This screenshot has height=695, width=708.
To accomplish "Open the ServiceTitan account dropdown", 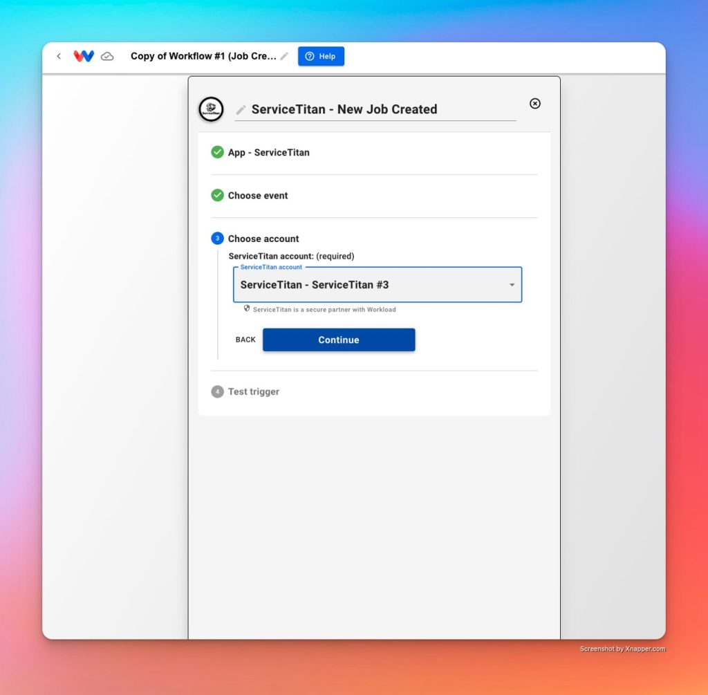I will coord(378,284).
